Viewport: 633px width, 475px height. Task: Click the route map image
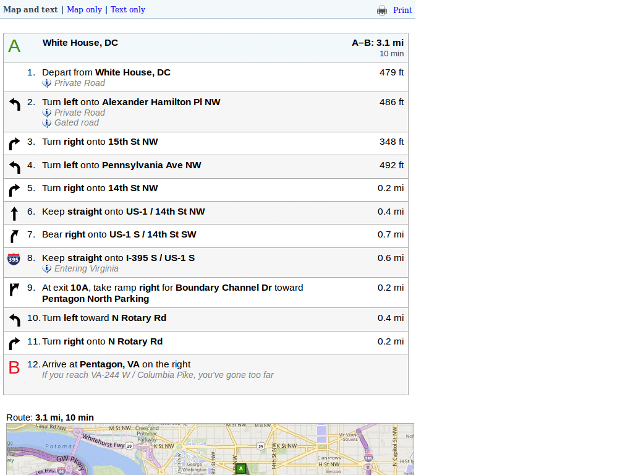pos(210,449)
